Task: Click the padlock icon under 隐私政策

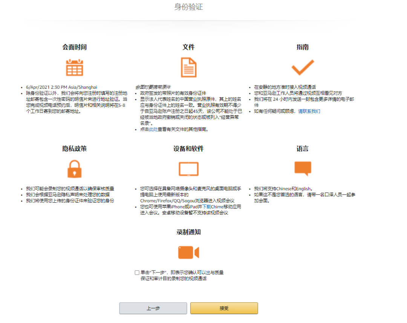Action: [75, 169]
